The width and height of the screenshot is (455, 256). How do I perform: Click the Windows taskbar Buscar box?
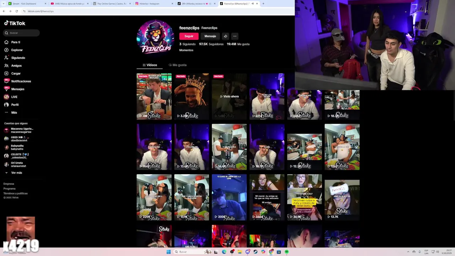point(192,252)
